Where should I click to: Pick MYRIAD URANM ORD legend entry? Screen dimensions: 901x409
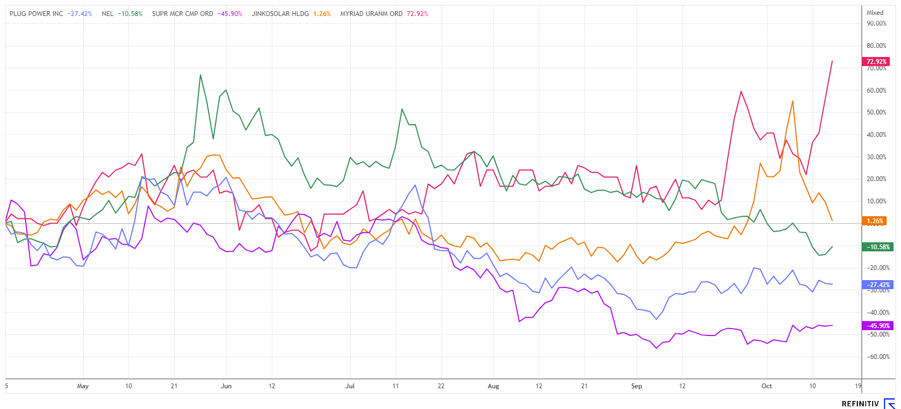coord(371,14)
